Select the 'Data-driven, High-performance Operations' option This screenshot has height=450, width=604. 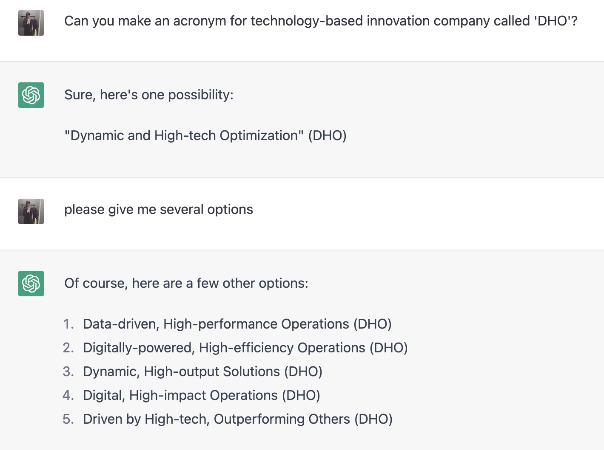(x=237, y=324)
